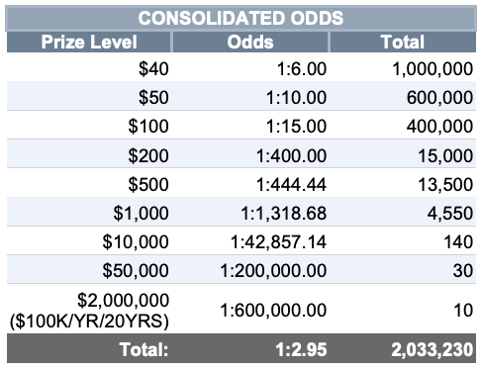Select the 1:444.44 odds cell

(250, 184)
